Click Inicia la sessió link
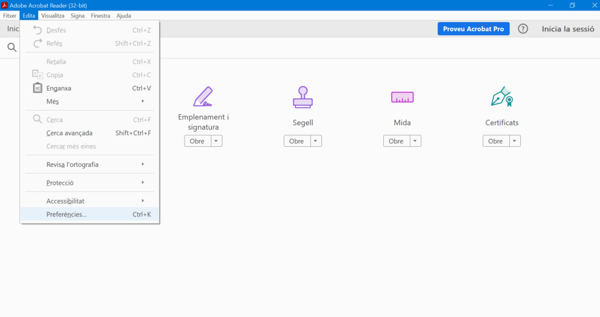This screenshot has height=317, width=600. click(x=568, y=29)
